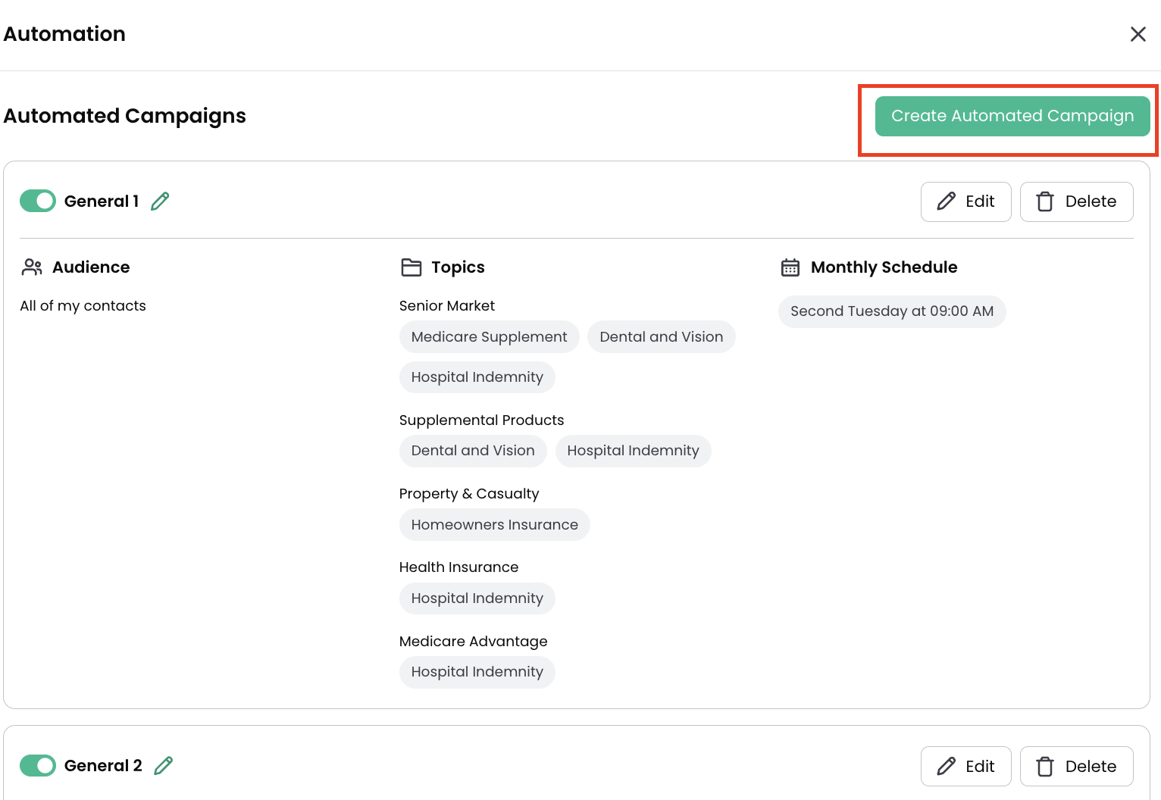This screenshot has height=800, width=1161.
Task: Click the Second Tuesday at 09:00 AM chip
Action: pos(891,311)
